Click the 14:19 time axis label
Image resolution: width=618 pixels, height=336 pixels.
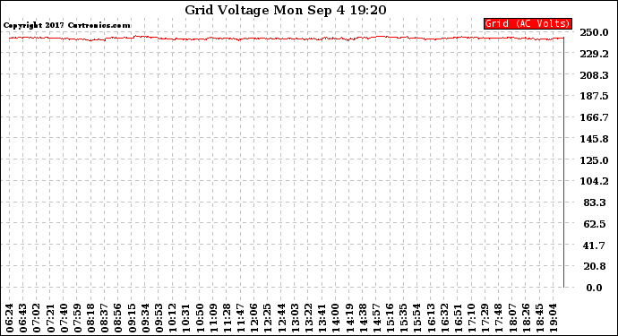[349, 318]
